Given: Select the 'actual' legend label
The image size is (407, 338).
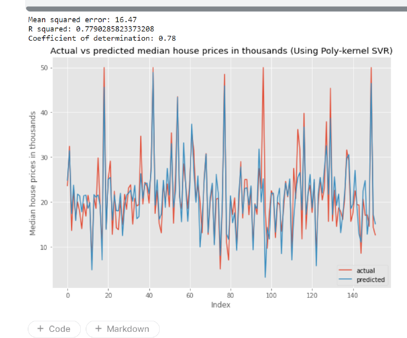Looking at the screenshot, I should click(x=366, y=270).
